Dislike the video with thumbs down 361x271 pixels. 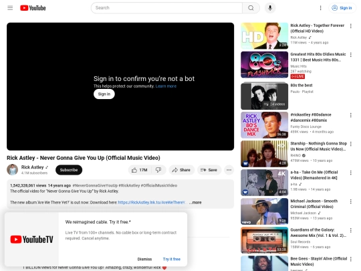[x=158, y=170]
